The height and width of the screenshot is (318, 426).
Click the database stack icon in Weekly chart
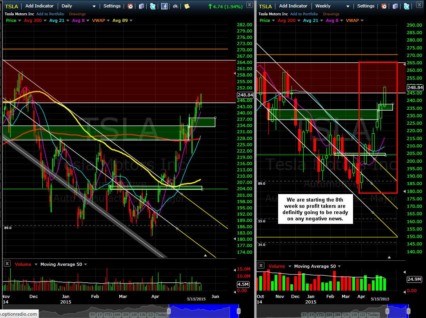tap(395, 6)
